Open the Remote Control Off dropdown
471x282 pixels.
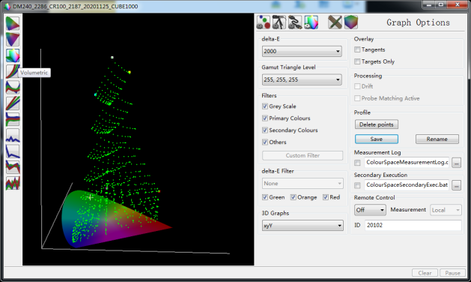coord(370,210)
